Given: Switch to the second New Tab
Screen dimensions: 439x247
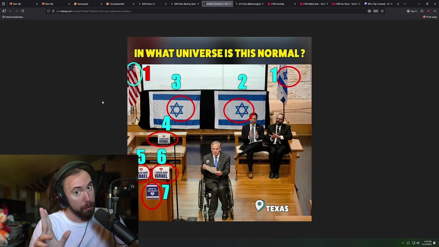Looking at the screenshot, I should pyautogui.click(x=55, y=4).
